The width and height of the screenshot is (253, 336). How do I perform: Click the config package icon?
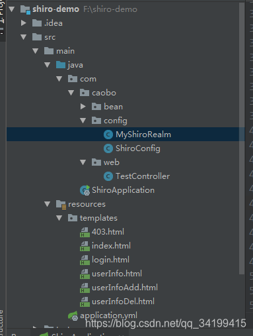pos(96,121)
